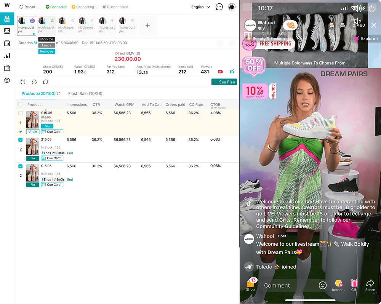Click the red video camera icon
Screen dimensions: 381x304
tap(221, 72)
